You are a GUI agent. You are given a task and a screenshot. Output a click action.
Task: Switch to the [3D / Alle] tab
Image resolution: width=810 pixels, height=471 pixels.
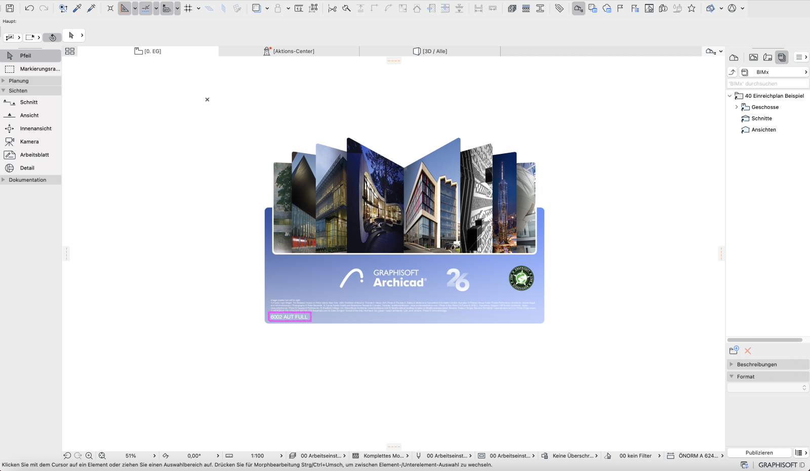click(x=430, y=51)
